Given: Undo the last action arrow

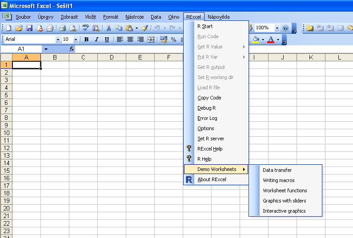Looking at the screenshot, I should (x=157, y=28).
